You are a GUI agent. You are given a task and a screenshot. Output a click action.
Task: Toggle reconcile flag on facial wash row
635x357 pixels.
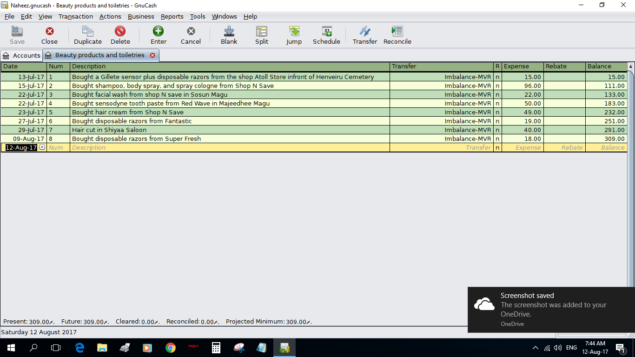tap(497, 94)
